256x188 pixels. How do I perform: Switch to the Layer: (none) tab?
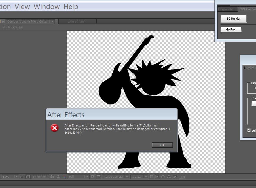(x=76, y=21)
